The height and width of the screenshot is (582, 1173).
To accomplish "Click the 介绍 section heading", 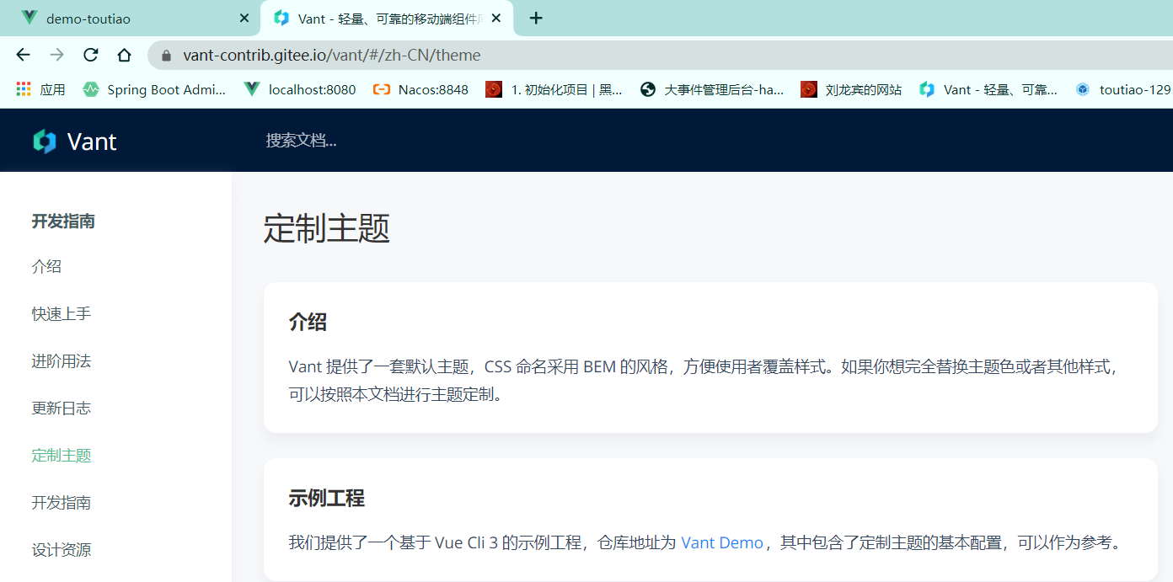I will coord(308,322).
